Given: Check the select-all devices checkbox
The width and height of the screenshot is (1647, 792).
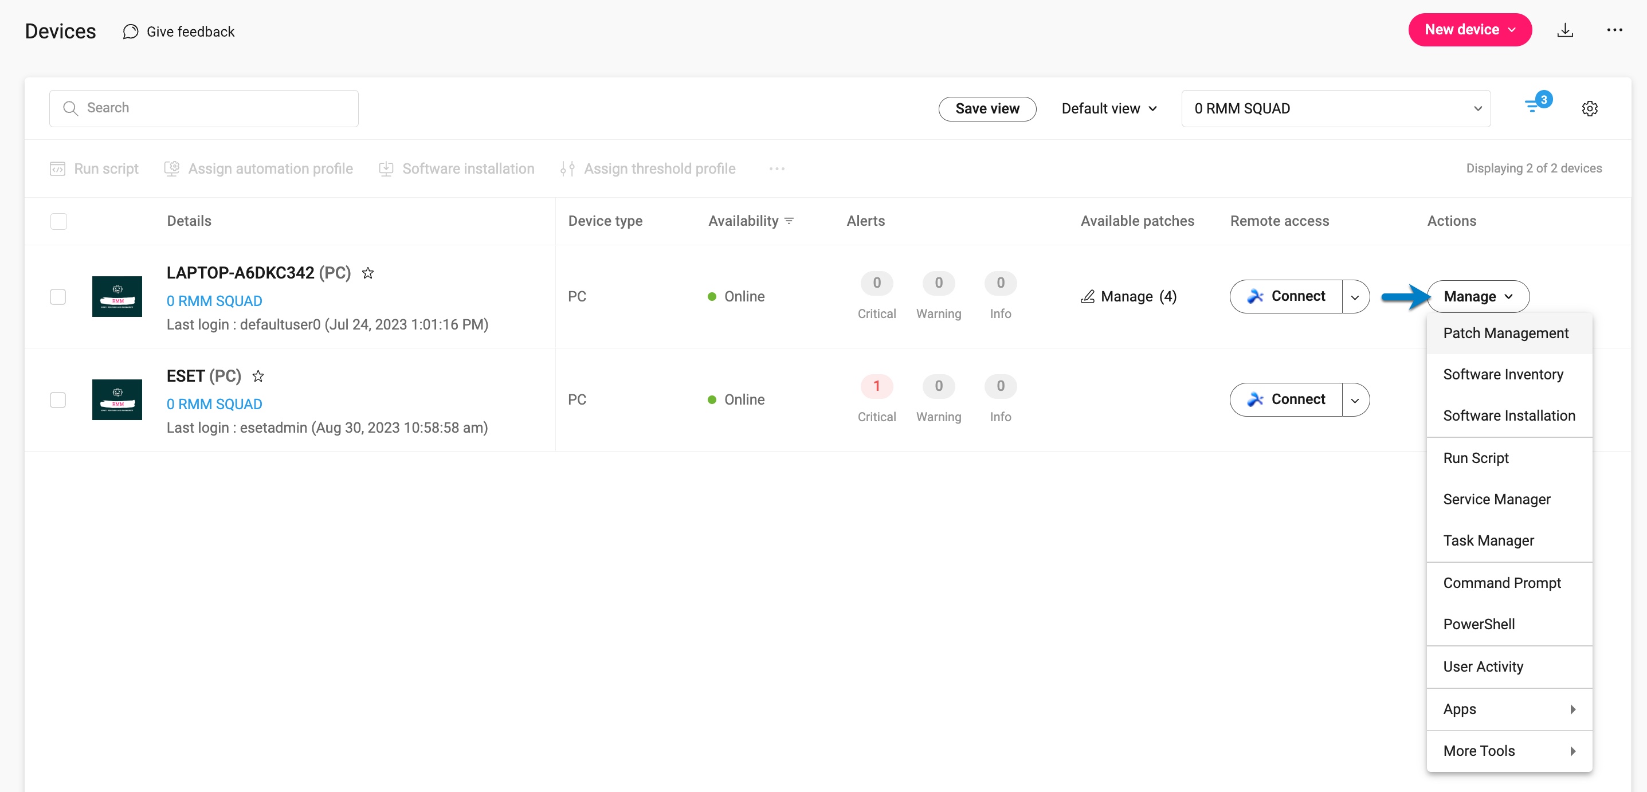Looking at the screenshot, I should [x=58, y=221].
